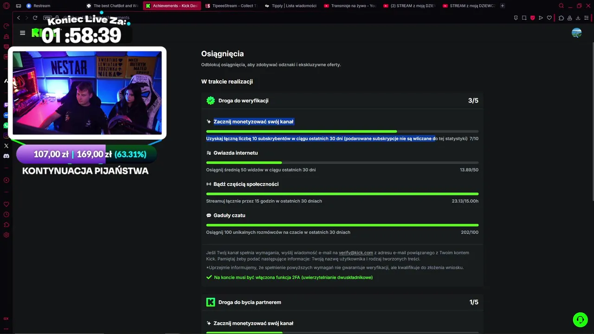
Task: Click the Bądź częścią społeczności heading
Action: pyautogui.click(x=246, y=184)
